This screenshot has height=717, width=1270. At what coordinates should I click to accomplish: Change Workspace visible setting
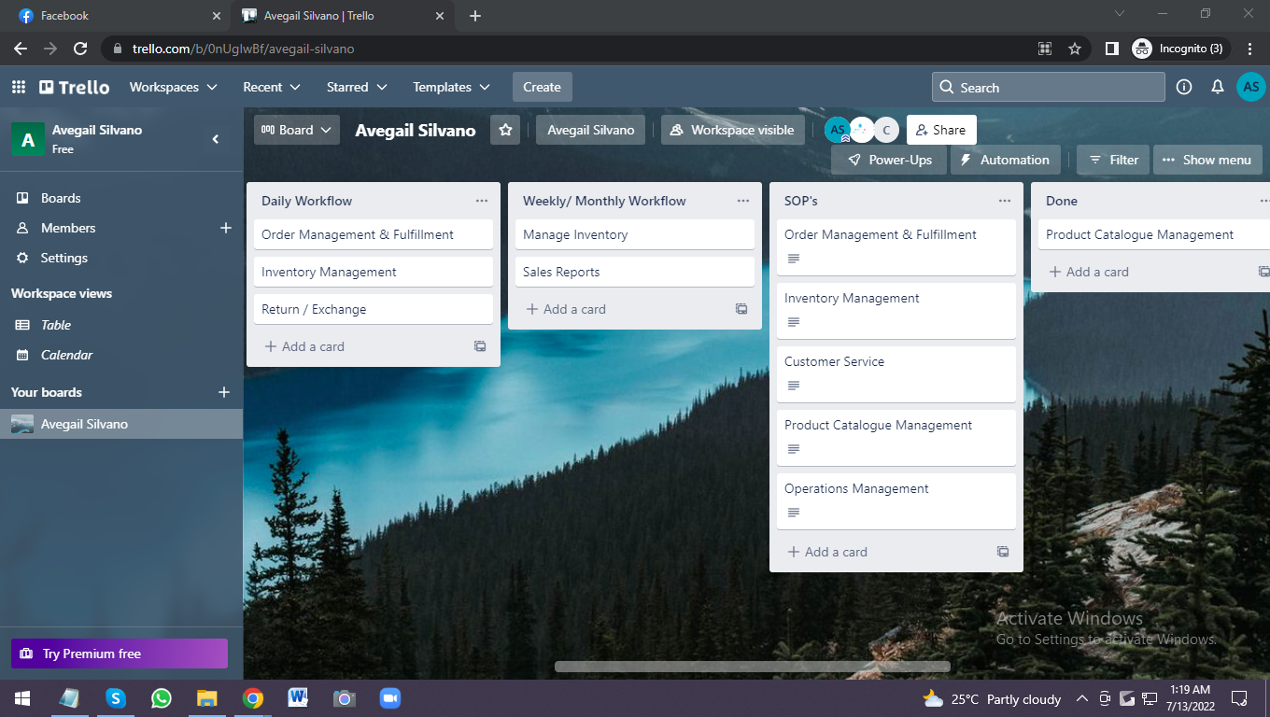[733, 130]
